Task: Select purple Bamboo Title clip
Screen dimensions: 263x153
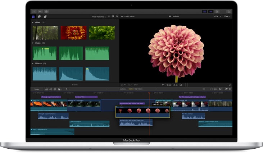Action: (86, 97)
